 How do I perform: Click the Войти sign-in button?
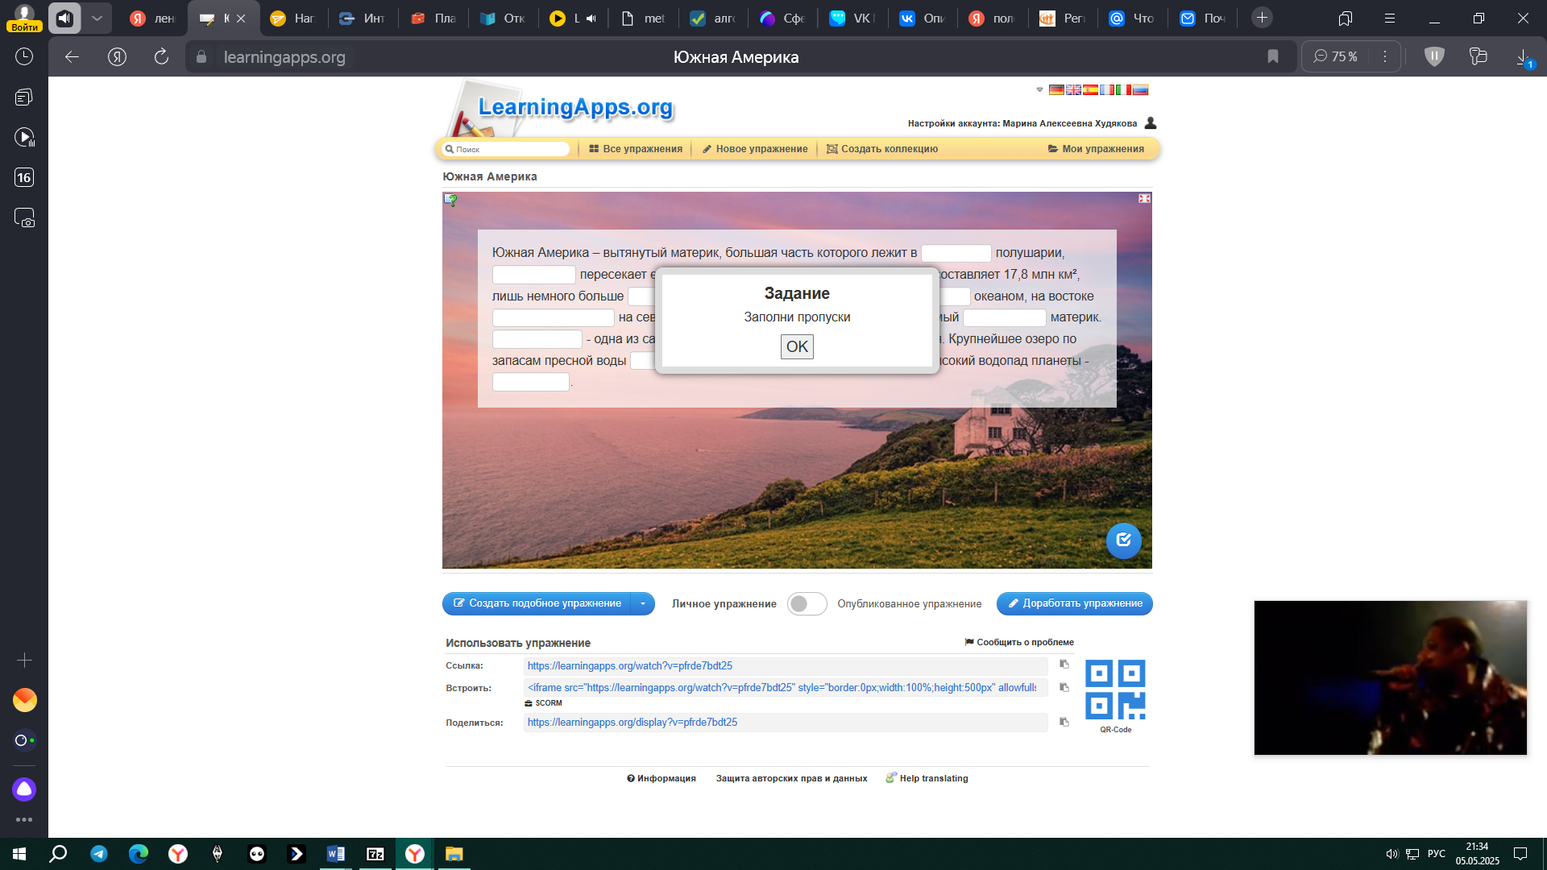tap(25, 27)
